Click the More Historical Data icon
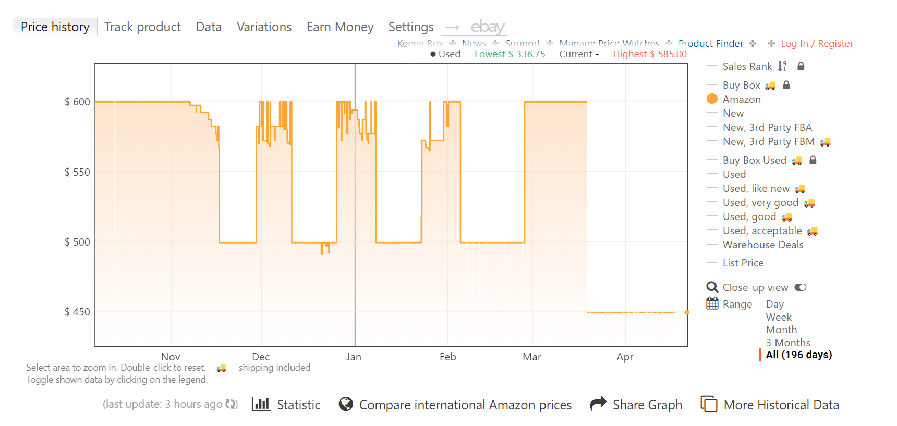The height and width of the screenshot is (426, 897). (x=709, y=404)
